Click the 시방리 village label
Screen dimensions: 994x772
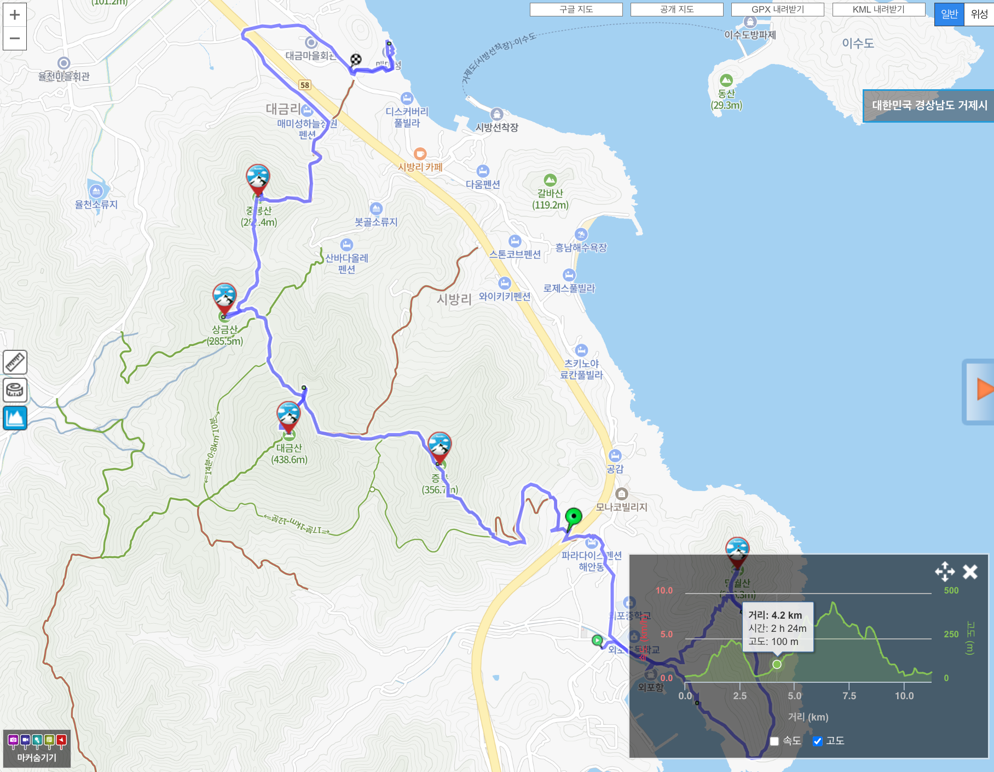pyautogui.click(x=454, y=299)
